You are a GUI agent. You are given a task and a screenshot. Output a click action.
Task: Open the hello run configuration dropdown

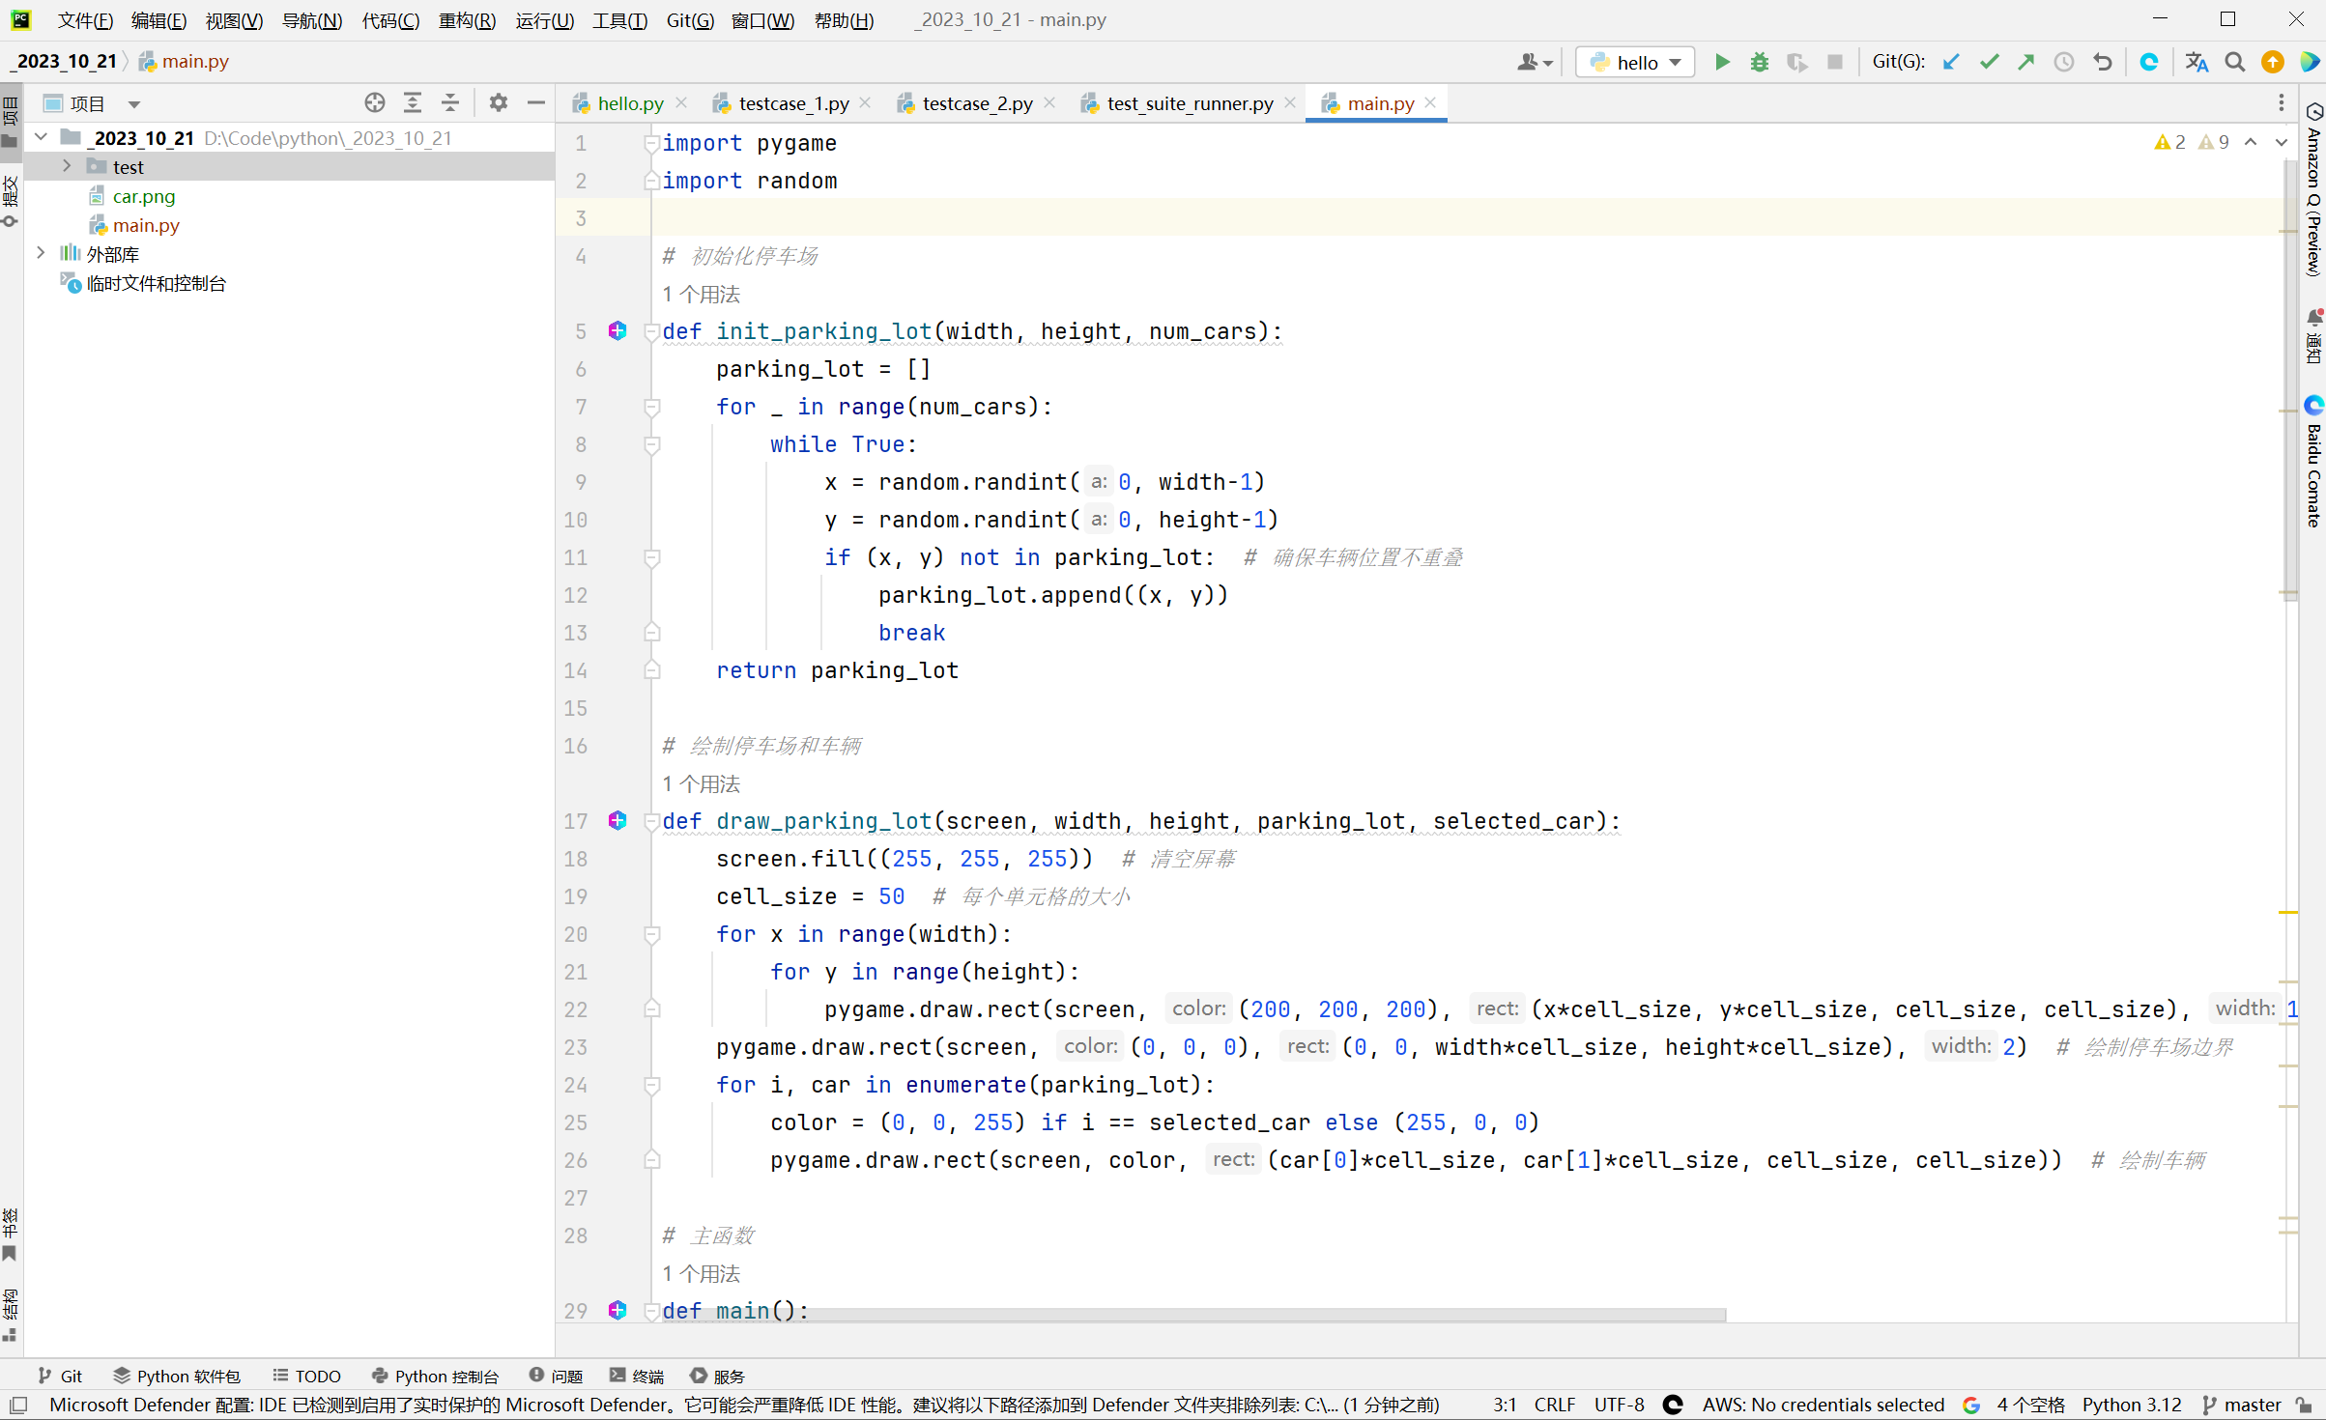tap(1636, 62)
